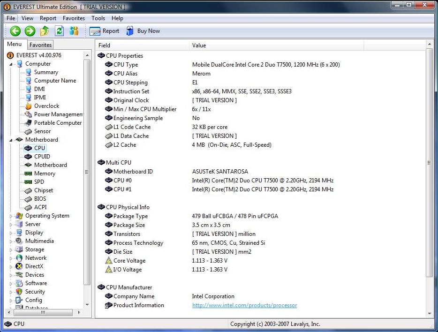The width and height of the screenshot is (438, 332).
Task: Click the Operating System Windows flag icon
Action: tap(19, 216)
